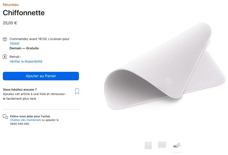Image resolution: width=228 pixels, height=155 pixels.
Task: Click the bookmark icon to save article
Action: coord(77,91)
